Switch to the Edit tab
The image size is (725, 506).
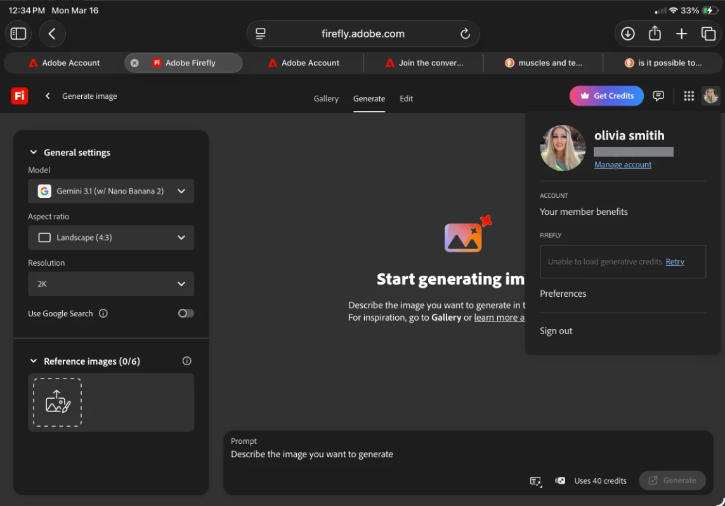pyautogui.click(x=406, y=98)
